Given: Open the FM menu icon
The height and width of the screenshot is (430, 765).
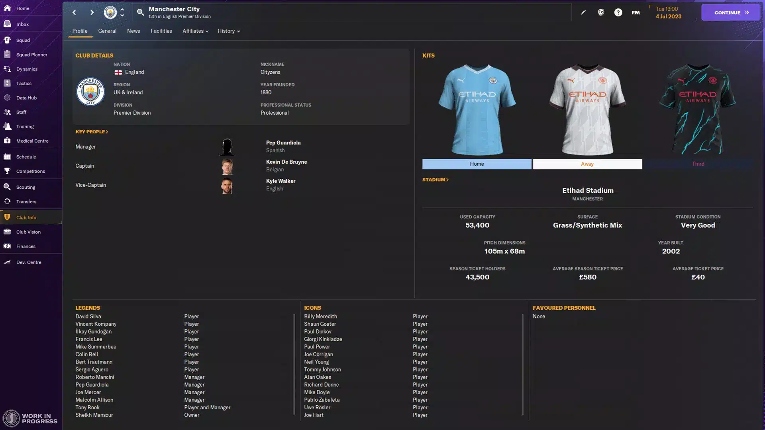Looking at the screenshot, I should 636,12.
